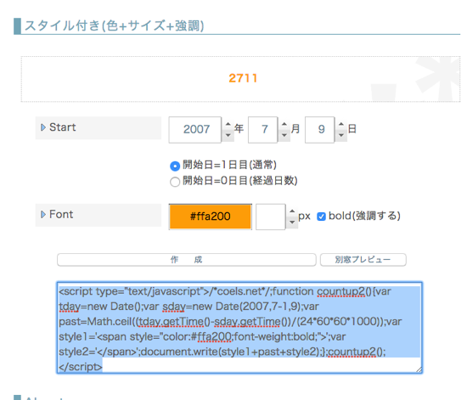Decrease the start year with down arrow
This screenshot has width=467, height=400.
click(228, 136)
